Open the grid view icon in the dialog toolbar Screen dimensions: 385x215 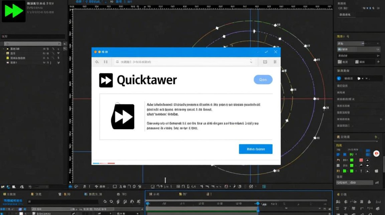coord(274,61)
